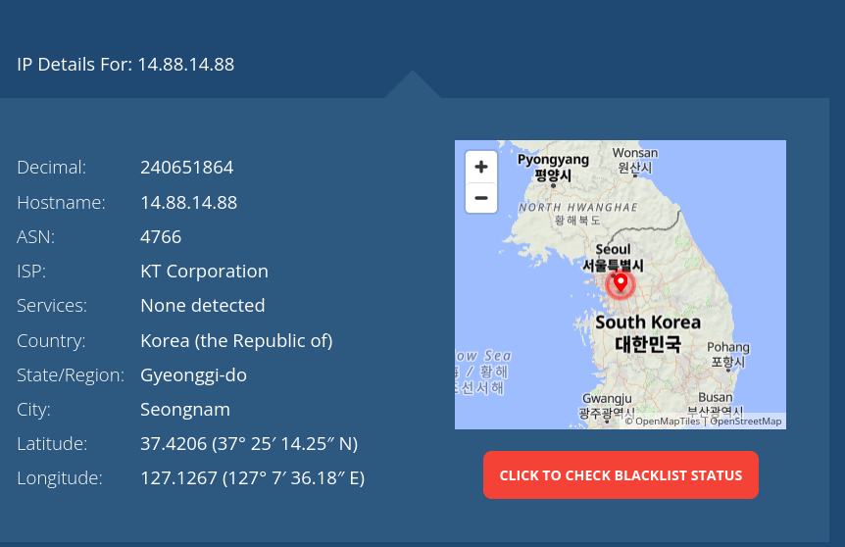Screen dimensions: 845x547
Task: Click the None detected services value
Action: (202, 306)
